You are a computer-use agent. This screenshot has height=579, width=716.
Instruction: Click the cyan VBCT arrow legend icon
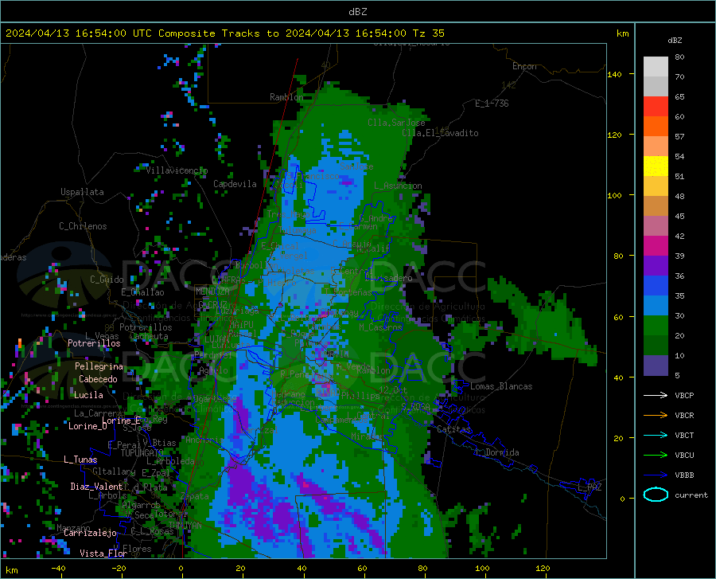tap(656, 435)
